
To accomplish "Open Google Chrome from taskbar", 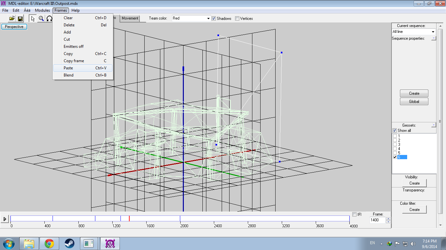I will pos(49,243).
